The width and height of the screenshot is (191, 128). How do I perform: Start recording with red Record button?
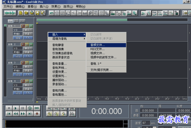point(37,114)
